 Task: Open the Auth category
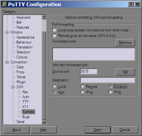pos(26,97)
